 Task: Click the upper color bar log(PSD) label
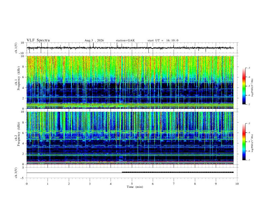(253, 88)
